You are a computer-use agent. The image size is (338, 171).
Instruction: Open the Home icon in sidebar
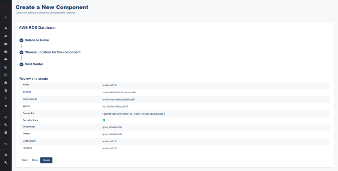point(5,28)
